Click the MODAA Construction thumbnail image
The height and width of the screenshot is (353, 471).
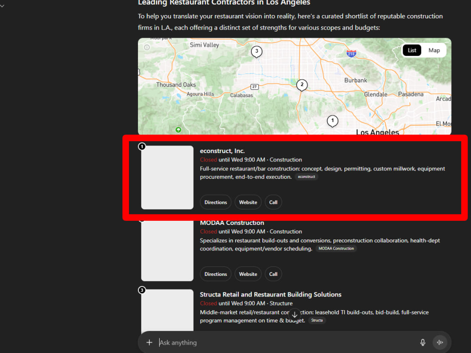coord(167,250)
